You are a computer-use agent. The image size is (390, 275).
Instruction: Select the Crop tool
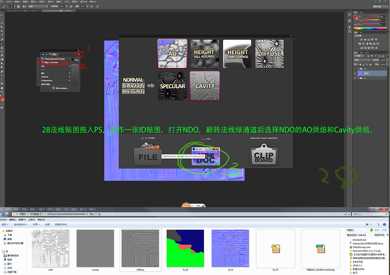click(2, 31)
